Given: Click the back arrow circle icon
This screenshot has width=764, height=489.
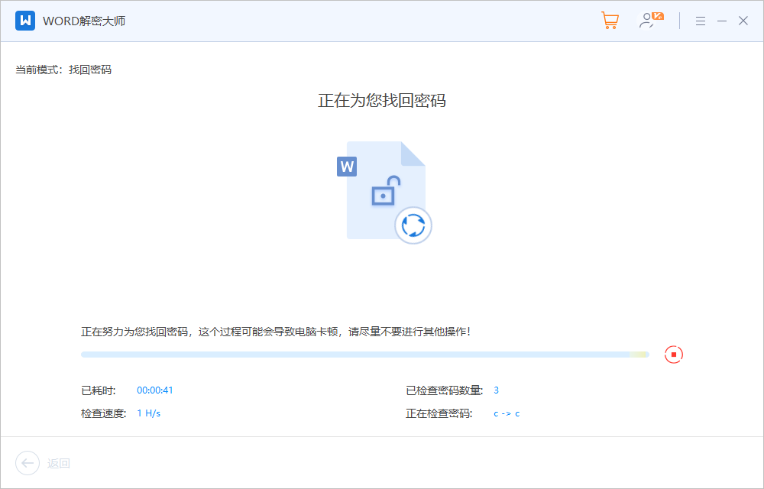Looking at the screenshot, I should point(28,463).
